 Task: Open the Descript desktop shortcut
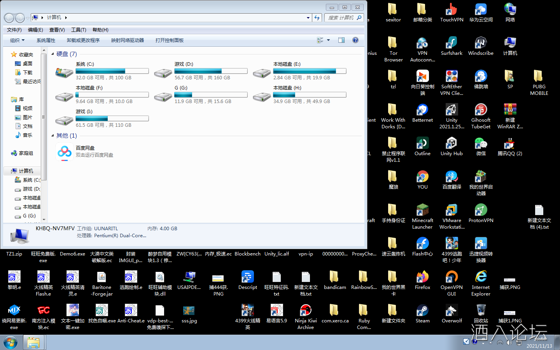[247, 280]
